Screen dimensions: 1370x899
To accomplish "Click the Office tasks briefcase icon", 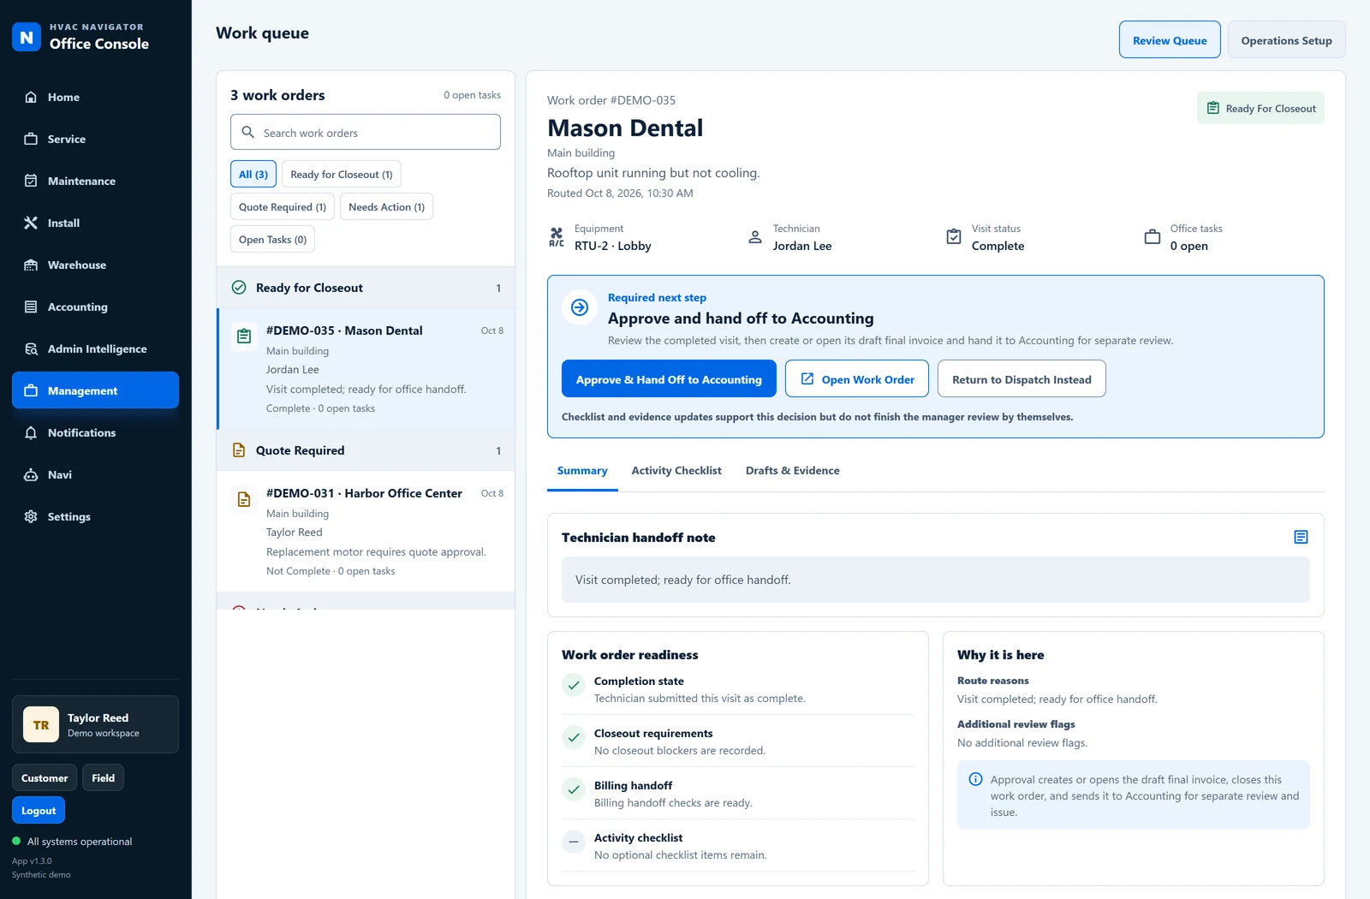I will coord(1153,237).
